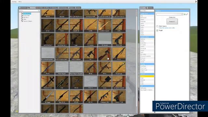Select the M1A1 Thompson icon
This screenshot has height=117, width=208.
tap(76, 54)
